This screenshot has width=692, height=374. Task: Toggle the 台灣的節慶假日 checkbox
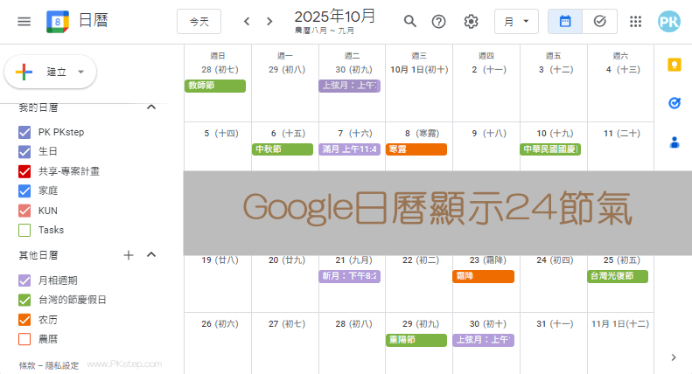(x=24, y=300)
